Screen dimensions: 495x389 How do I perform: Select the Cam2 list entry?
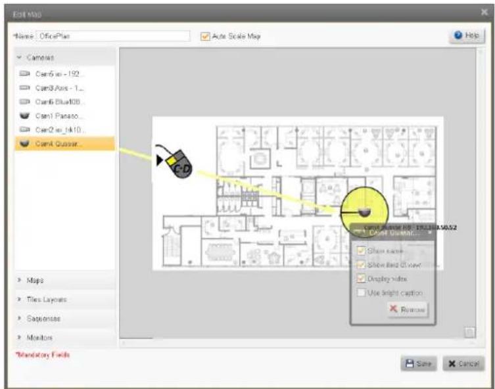pos(65,129)
